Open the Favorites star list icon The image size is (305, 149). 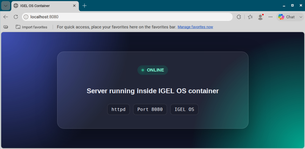tap(250, 17)
